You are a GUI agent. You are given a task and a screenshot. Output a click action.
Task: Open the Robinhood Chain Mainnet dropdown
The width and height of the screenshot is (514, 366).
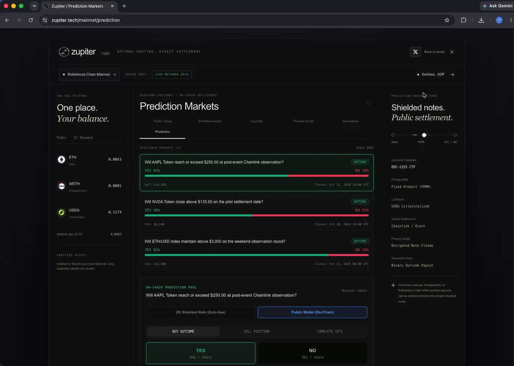[x=89, y=75]
